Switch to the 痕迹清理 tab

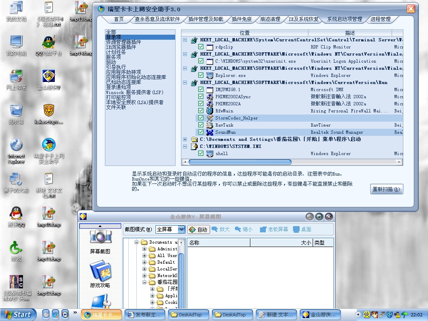pos(270,19)
